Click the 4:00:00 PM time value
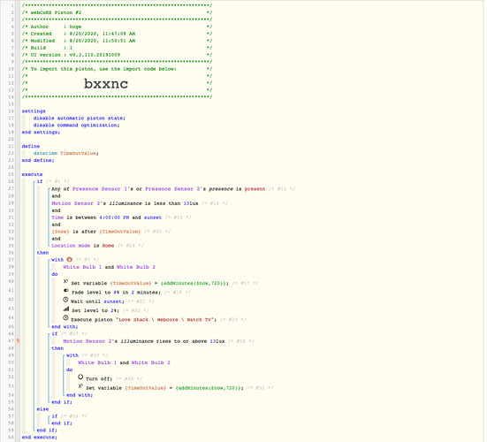 [x=114, y=217]
